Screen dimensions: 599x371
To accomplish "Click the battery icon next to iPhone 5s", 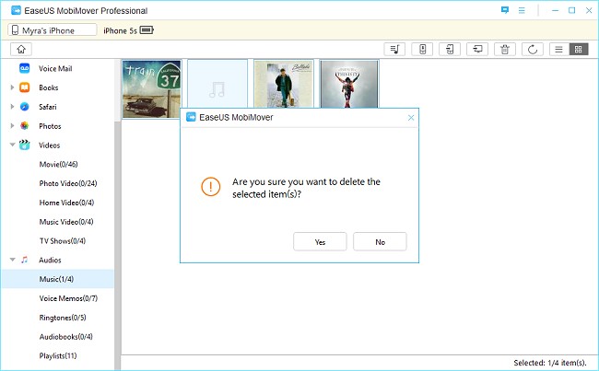I will coord(147,29).
